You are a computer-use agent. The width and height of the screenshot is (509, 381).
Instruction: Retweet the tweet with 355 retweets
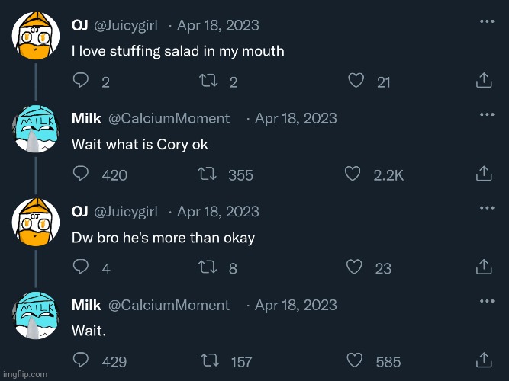(x=207, y=174)
